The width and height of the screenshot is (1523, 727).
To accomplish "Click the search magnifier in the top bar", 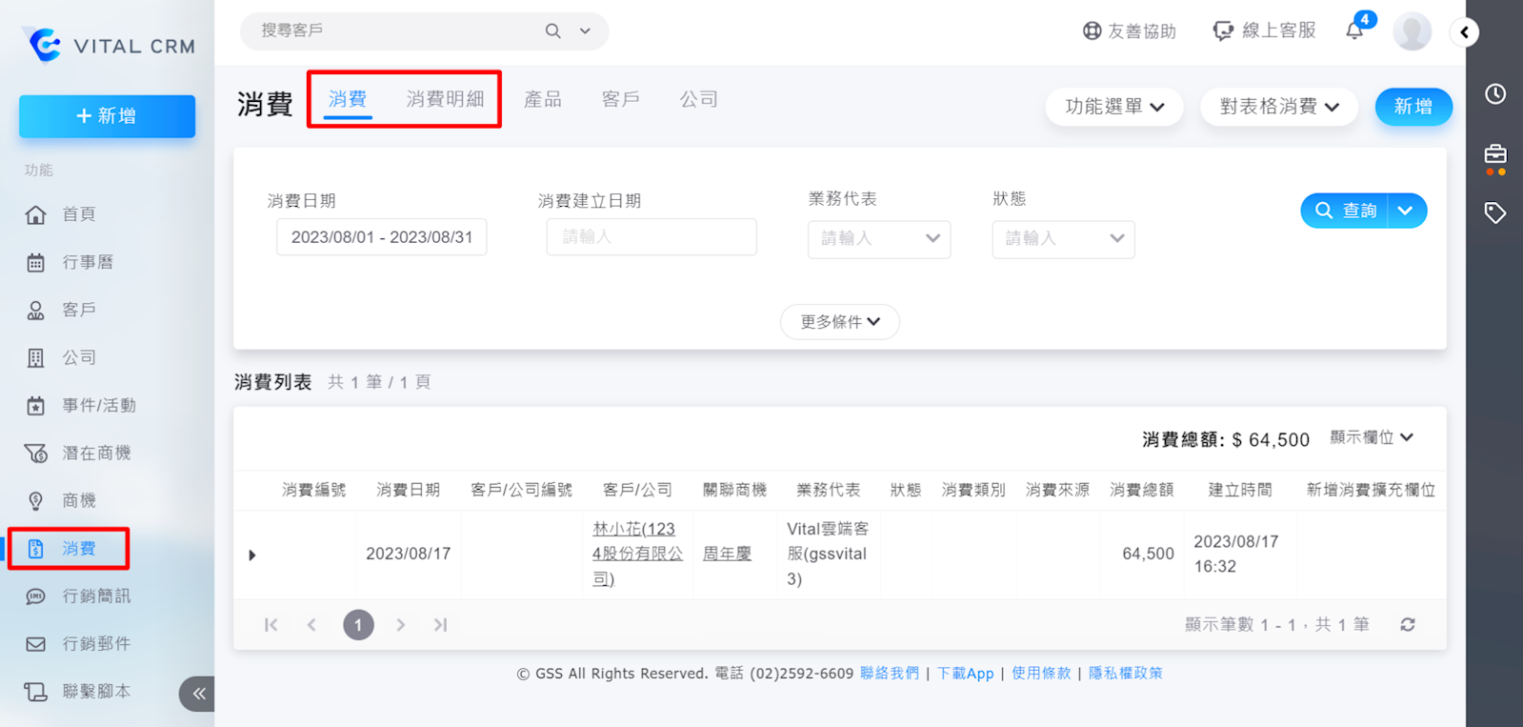I will click(x=552, y=31).
